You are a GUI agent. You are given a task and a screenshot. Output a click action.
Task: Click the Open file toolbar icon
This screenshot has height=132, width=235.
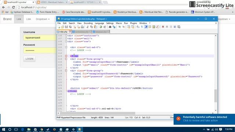tap(62, 27)
